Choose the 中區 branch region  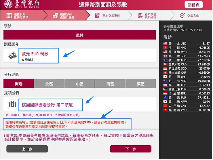pos(80,84)
